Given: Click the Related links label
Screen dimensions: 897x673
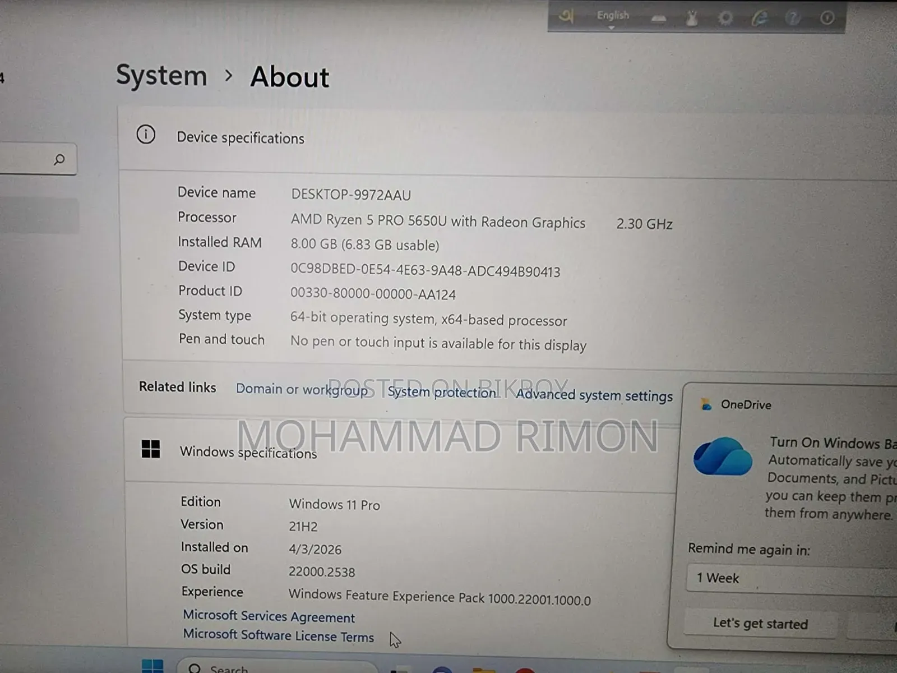Looking at the screenshot, I should tap(177, 386).
